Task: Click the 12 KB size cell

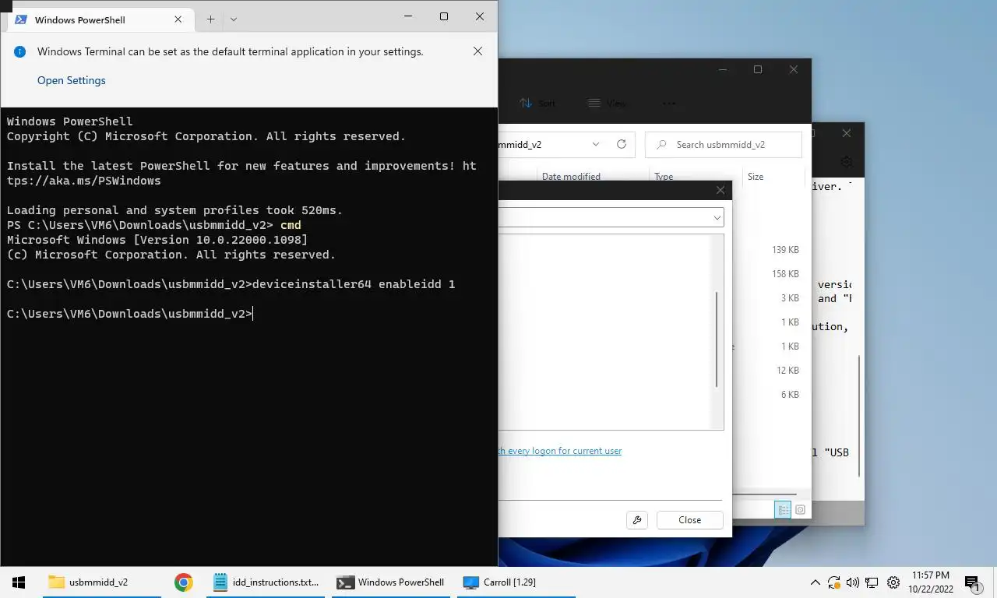Action: coord(787,371)
